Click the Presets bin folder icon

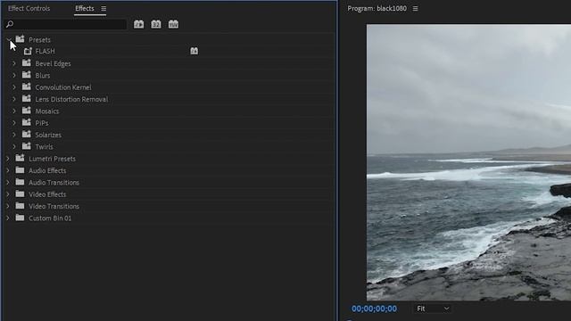click(x=20, y=39)
